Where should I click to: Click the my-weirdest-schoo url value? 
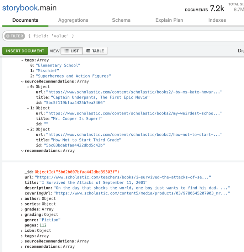pos(134,113)
